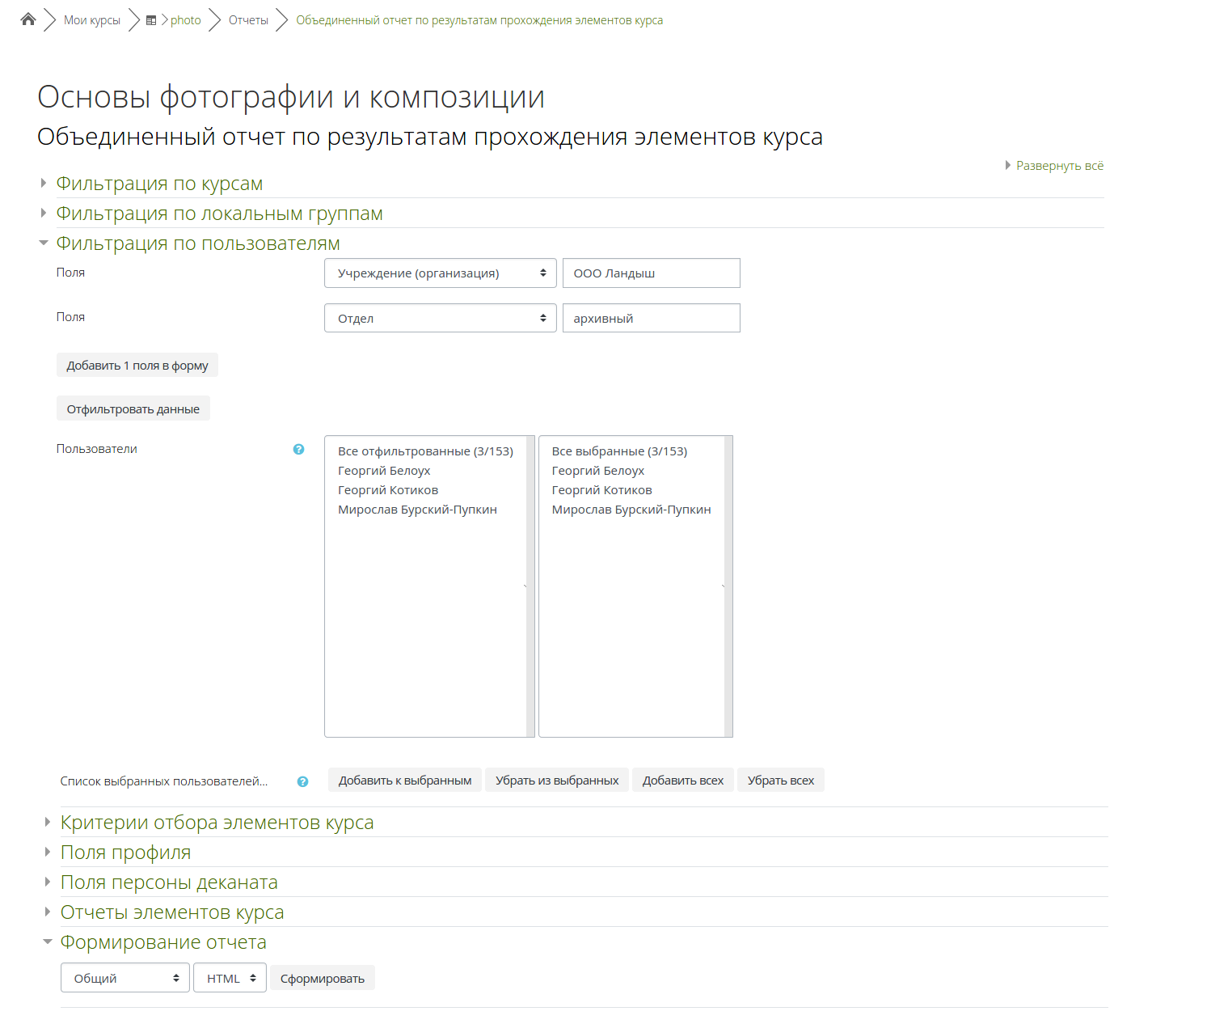Click the help icon beside Пользователи
This screenshot has width=1228, height=1024.
pos(298,449)
